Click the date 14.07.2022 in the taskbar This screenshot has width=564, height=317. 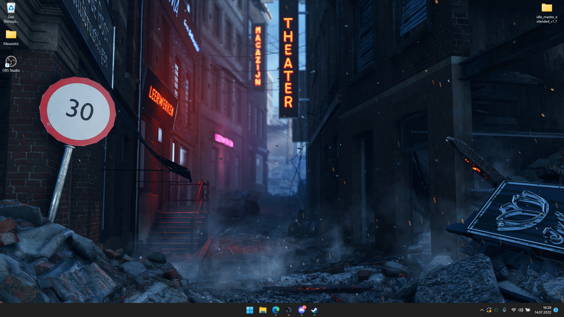click(543, 312)
